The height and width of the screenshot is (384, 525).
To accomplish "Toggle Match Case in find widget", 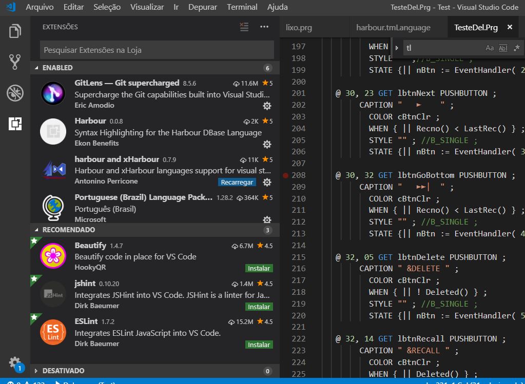I will pyautogui.click(x=490, y=48).
